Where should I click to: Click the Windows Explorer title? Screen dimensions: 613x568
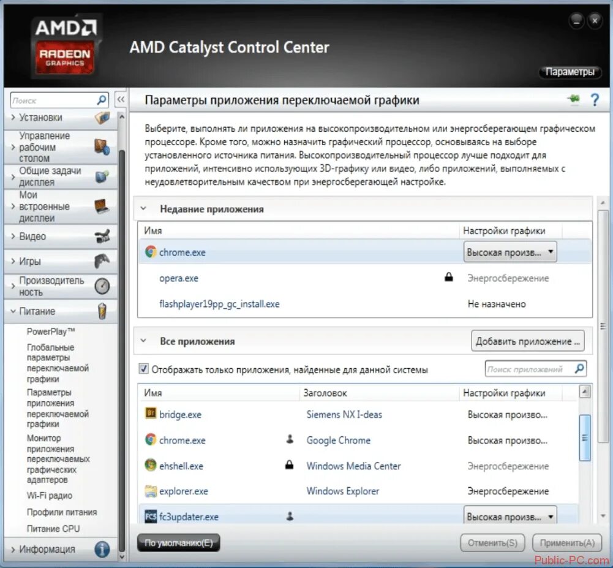tap(342, 491)
